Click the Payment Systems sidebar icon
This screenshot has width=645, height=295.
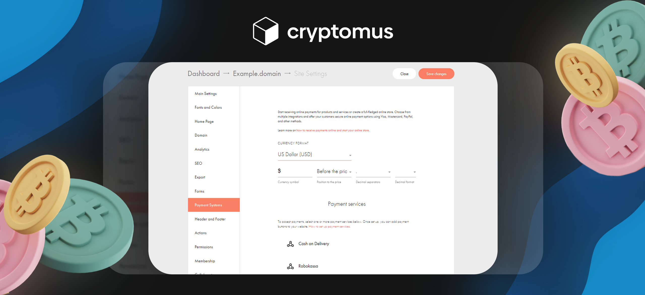(213, 205)
